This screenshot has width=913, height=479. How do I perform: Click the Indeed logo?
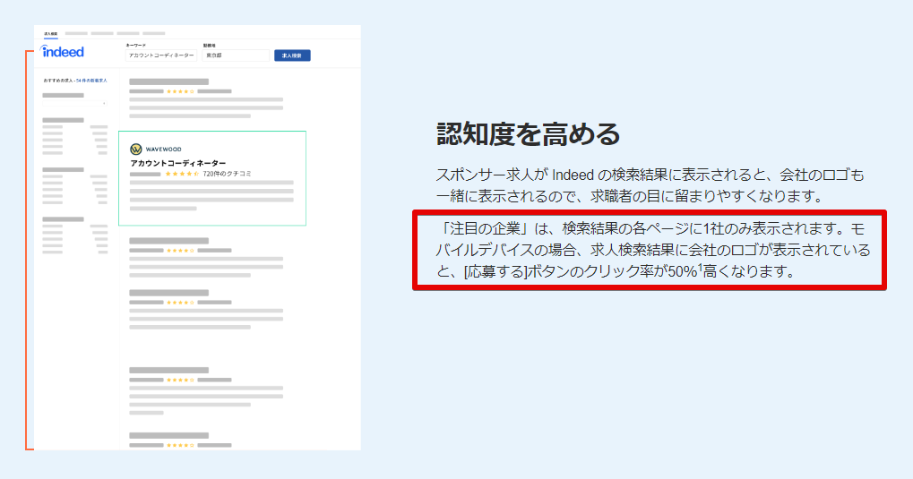[x=63, y=52]
